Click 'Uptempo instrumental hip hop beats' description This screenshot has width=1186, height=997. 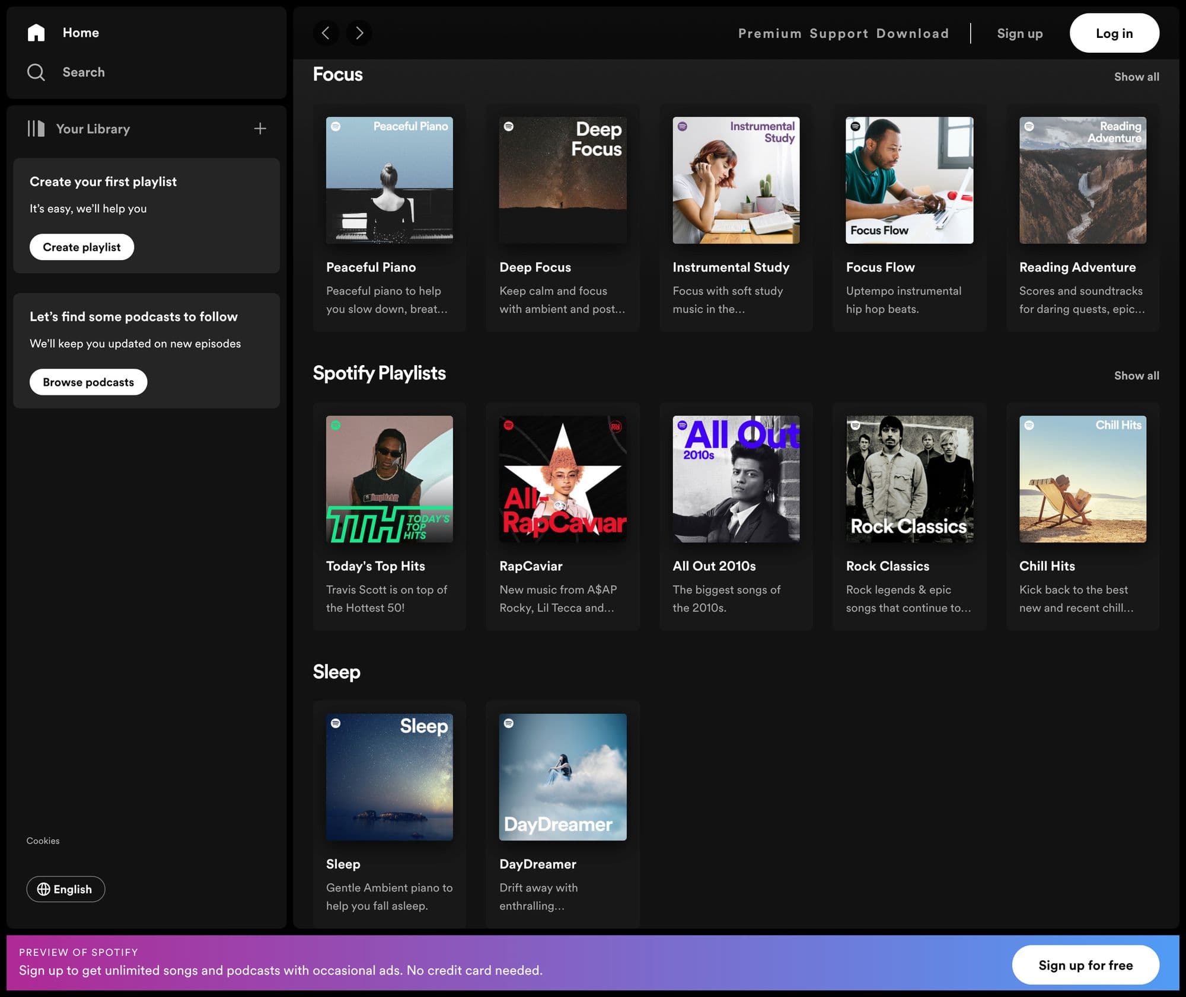903,300
